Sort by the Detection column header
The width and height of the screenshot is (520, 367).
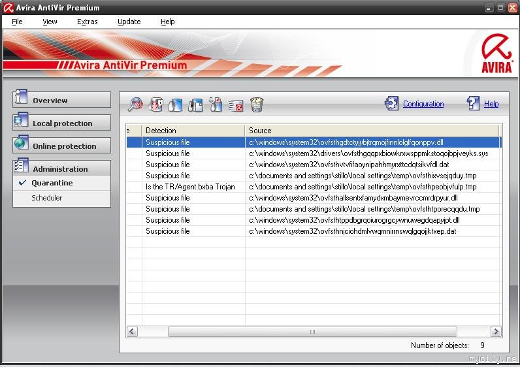click(x=193, y=131)
